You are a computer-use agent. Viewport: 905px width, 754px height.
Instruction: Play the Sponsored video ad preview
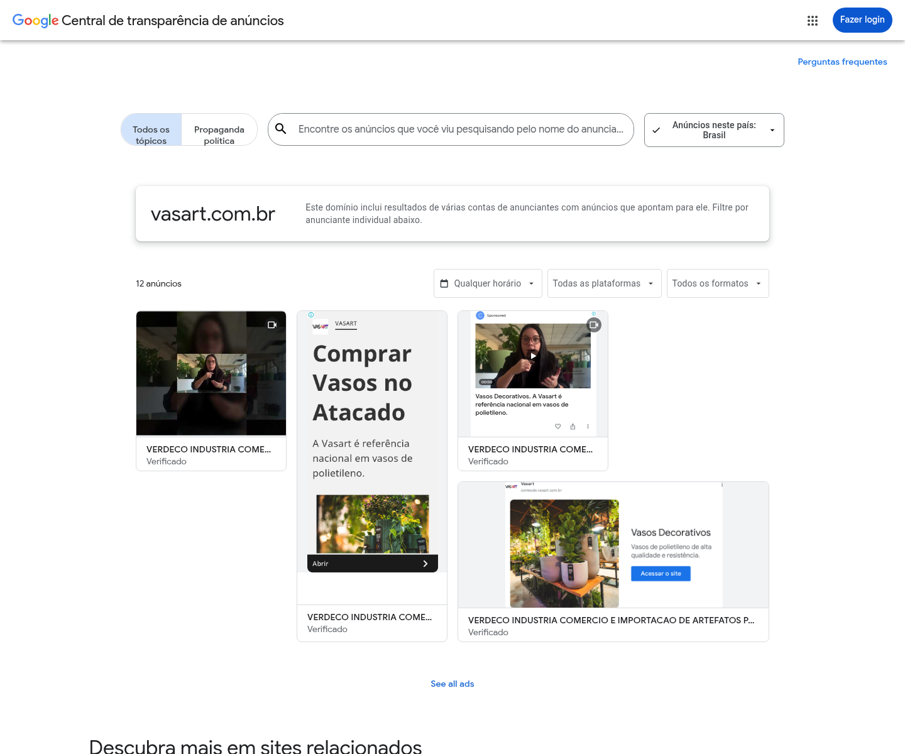pyautogui.click(x=533, y=356)
